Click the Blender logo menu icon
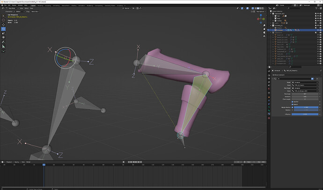 point(2,5)
